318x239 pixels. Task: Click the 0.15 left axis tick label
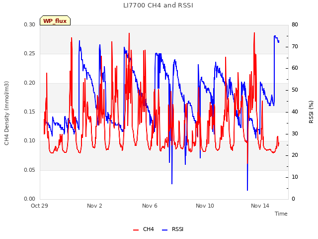click(29, 112)
